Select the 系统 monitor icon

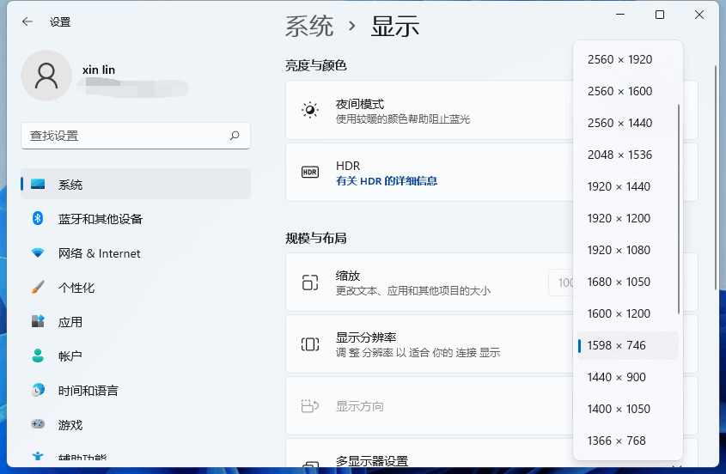point(38,185)
